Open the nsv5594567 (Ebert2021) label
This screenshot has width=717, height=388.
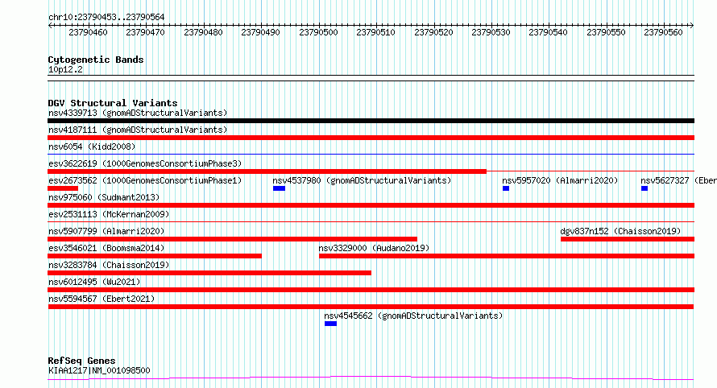click(x=102, y=299)
